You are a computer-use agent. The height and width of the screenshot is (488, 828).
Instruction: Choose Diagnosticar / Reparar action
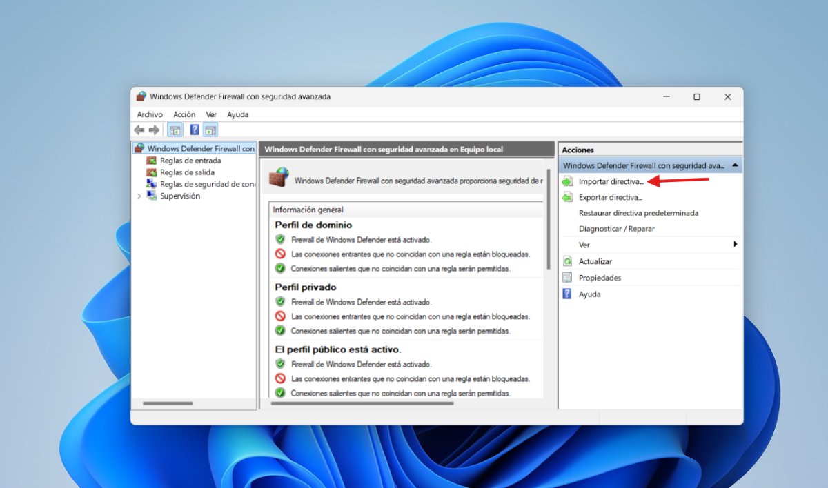click(x=617, y=229)
